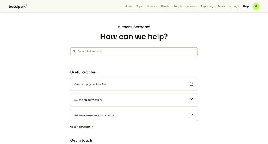Open the Invoices section
The height and width of the screenshot is (144, 268).
[191, 6]
